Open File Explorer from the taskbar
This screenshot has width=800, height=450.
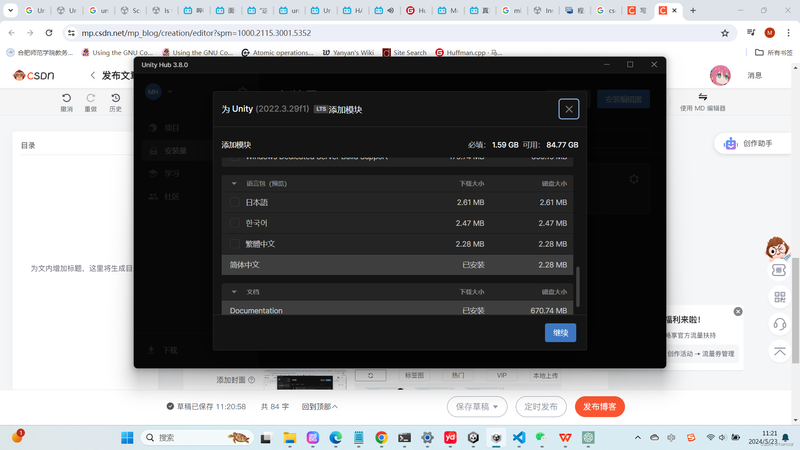pyautogui.click(x=290, y=438)
